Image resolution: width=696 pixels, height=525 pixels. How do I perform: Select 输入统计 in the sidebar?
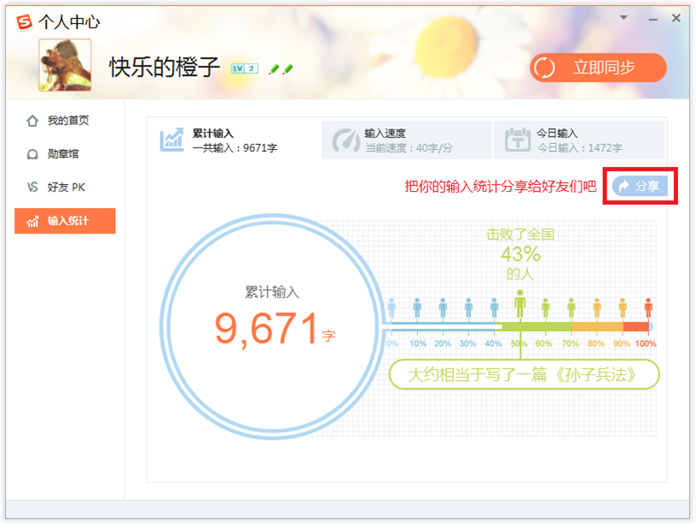tap(65, 221)
